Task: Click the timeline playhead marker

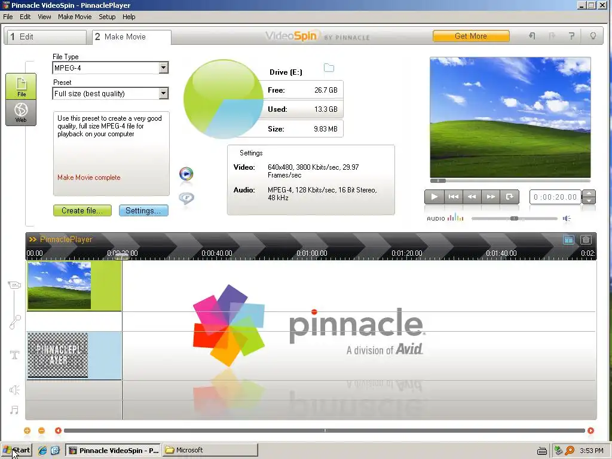Action: (x=122, y=256)
